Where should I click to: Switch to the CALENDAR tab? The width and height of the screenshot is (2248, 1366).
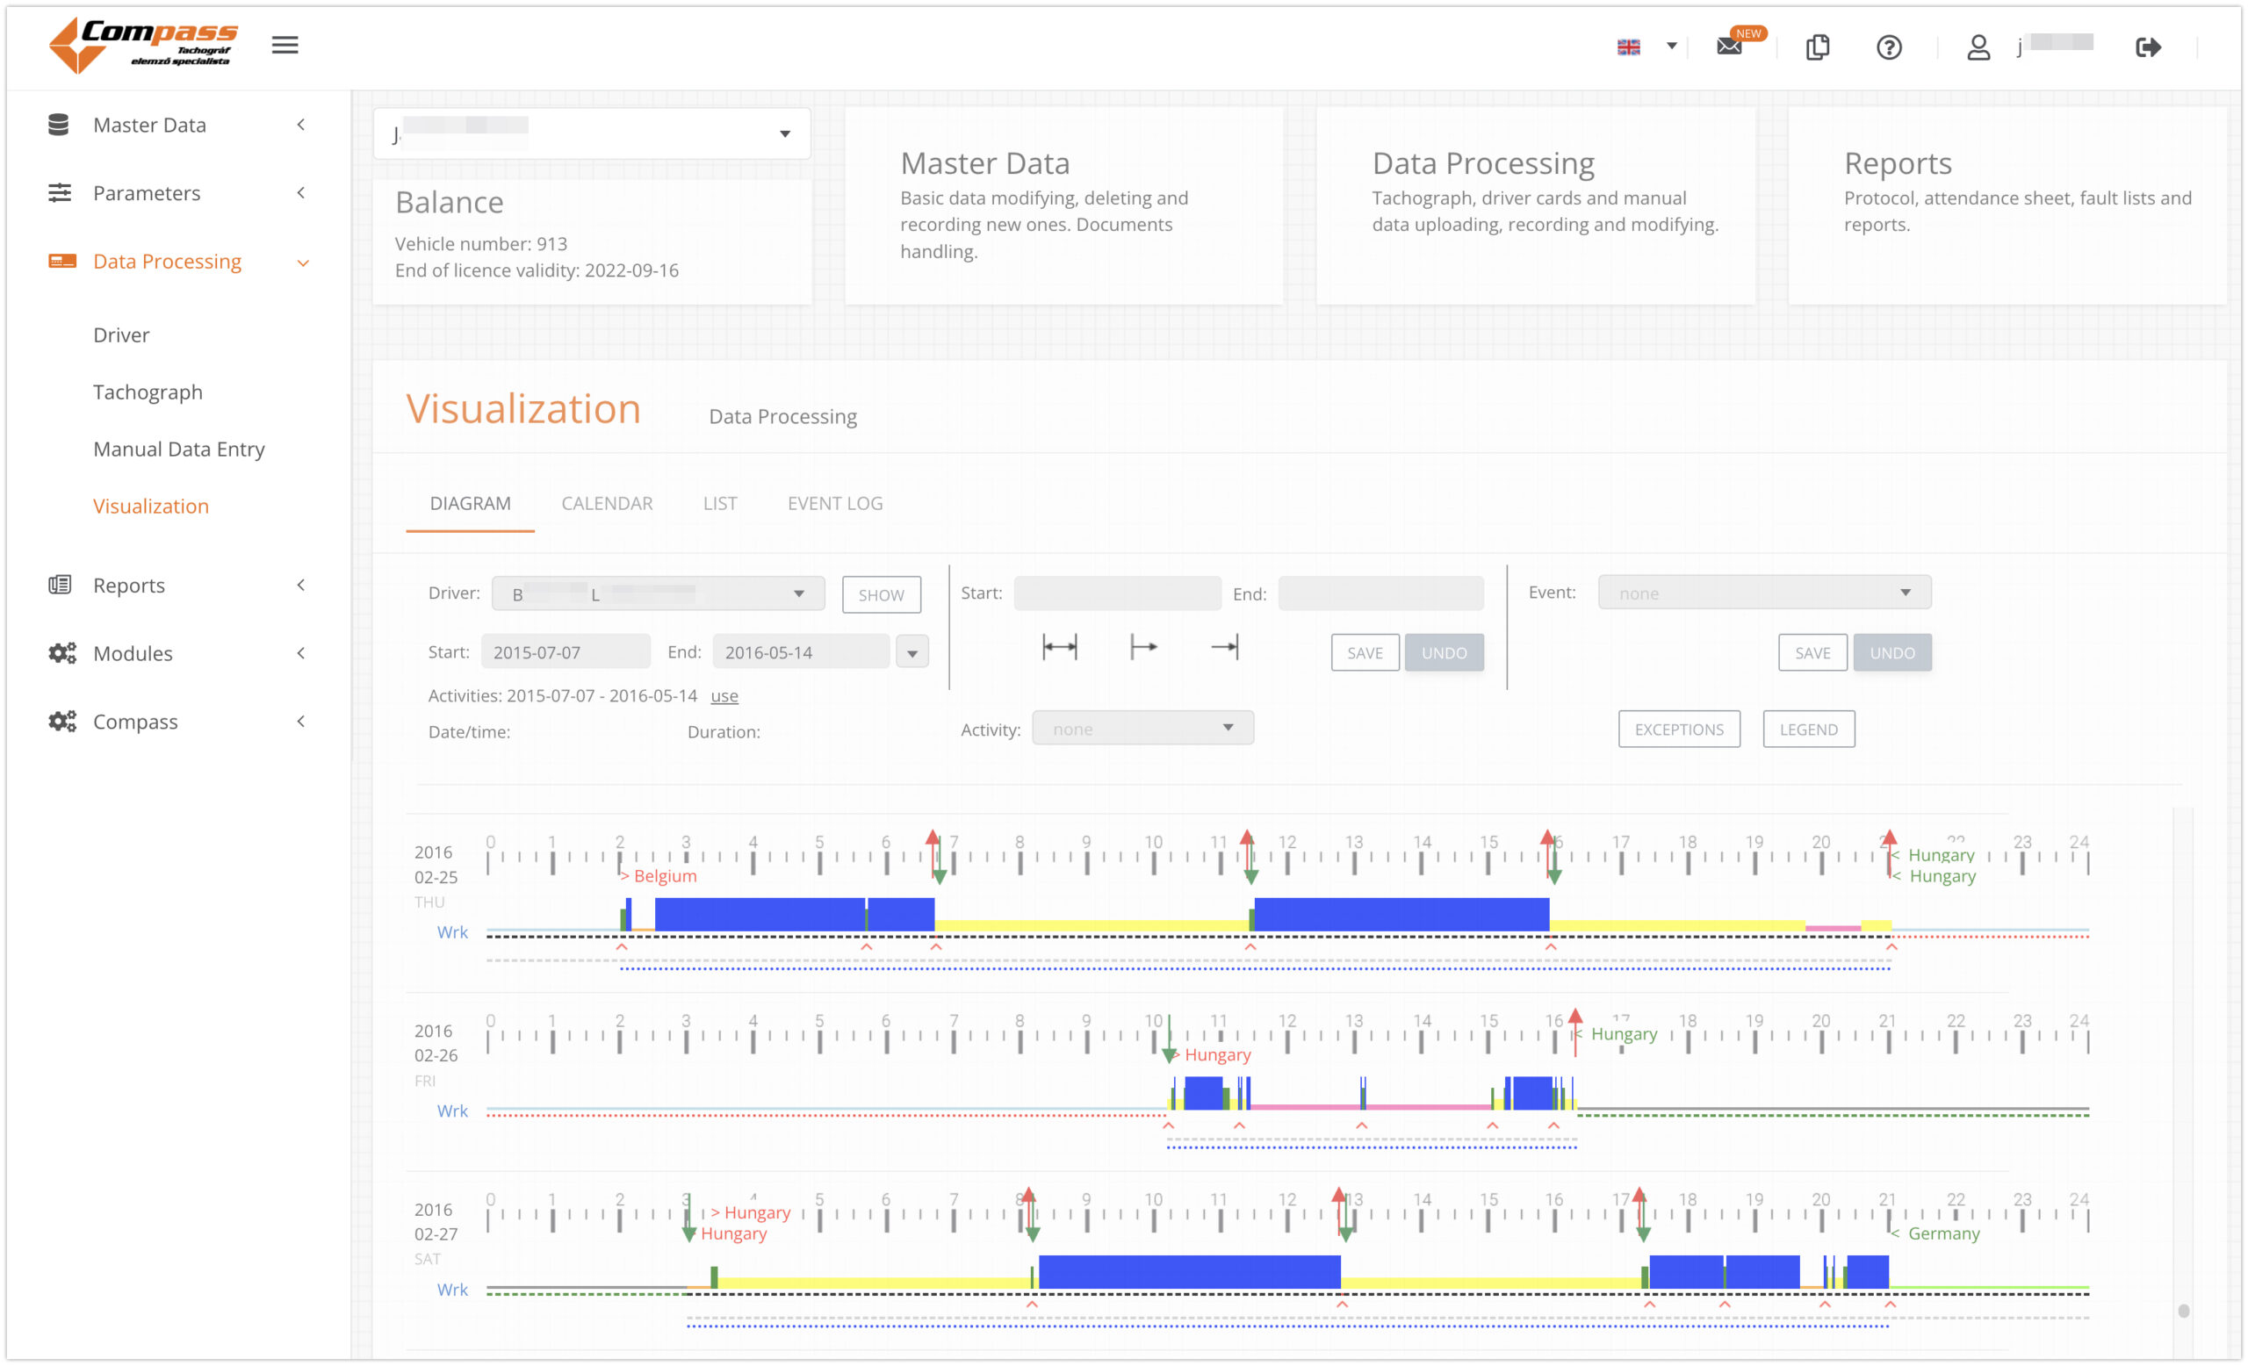pyautogui.click(x=607, y=503)
